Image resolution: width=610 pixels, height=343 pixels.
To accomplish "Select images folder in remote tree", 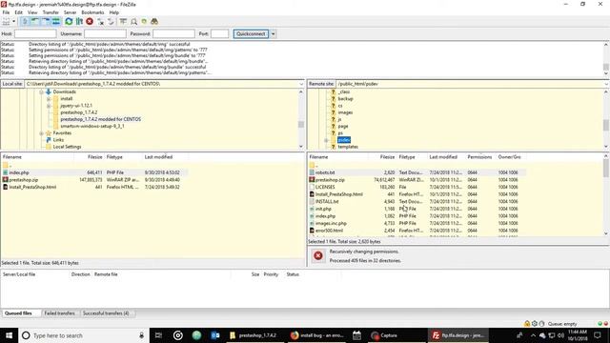I will pos(345,112).
